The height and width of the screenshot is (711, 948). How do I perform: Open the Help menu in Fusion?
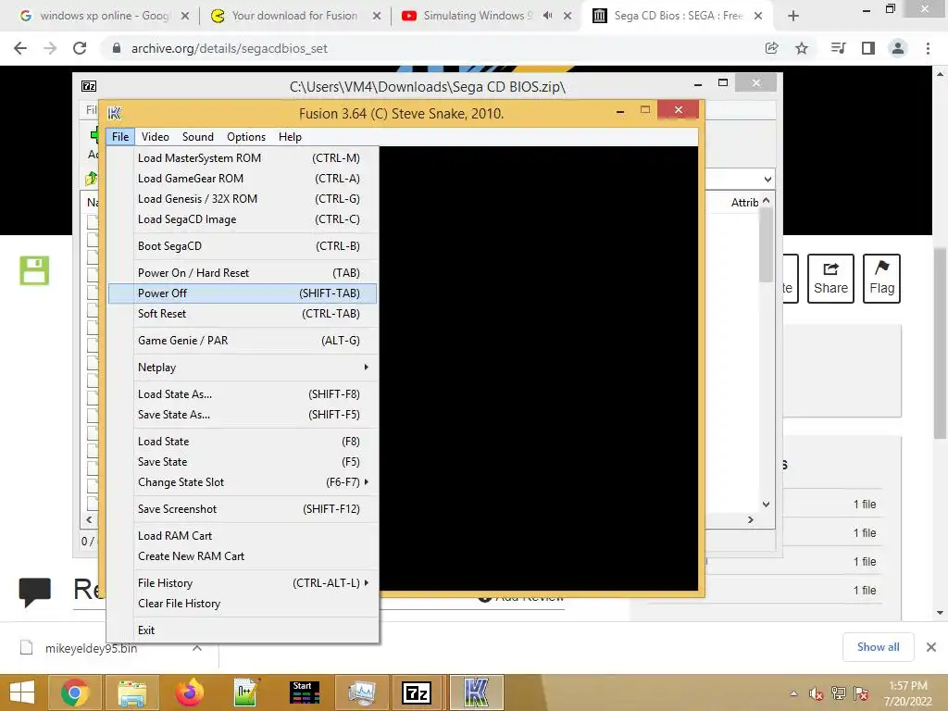290,137
